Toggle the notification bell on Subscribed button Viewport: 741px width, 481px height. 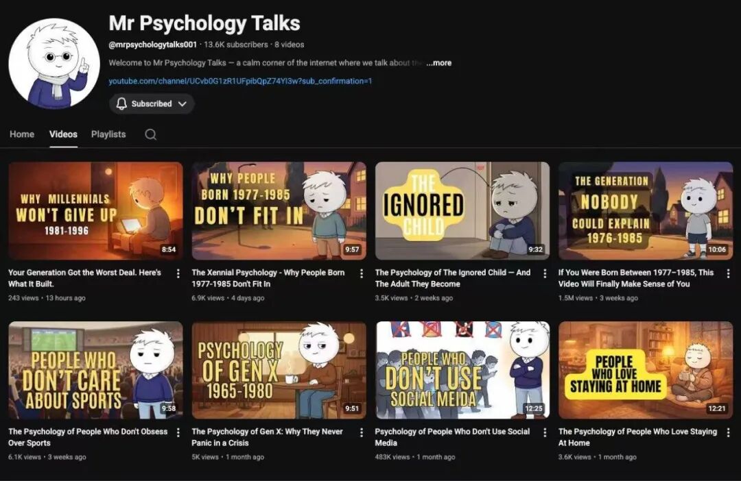coord(121,104)
